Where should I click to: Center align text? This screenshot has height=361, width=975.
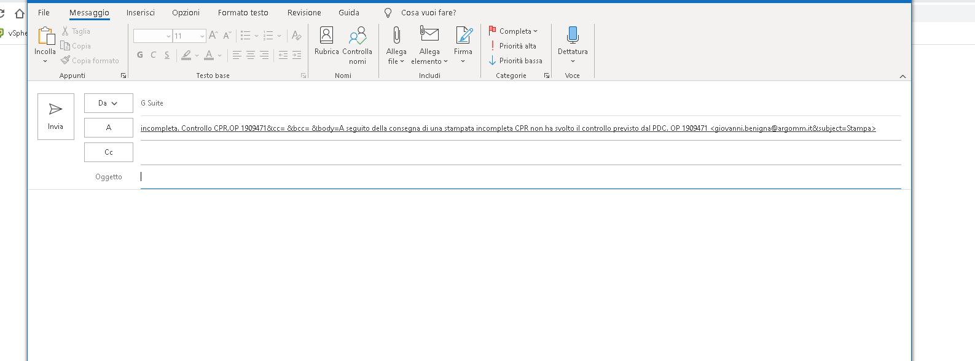tap(251, 55)
